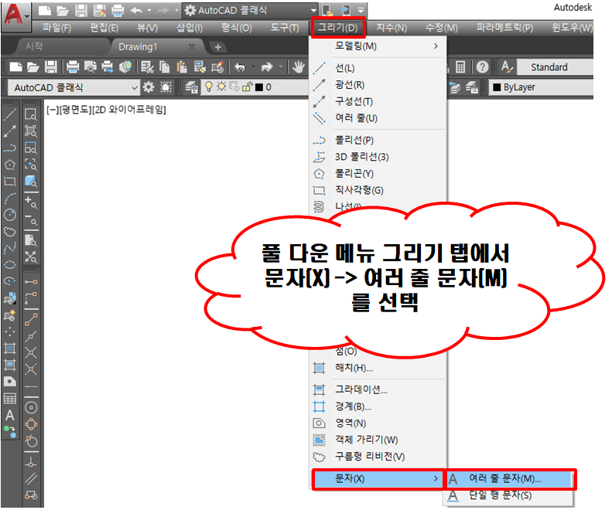
Task: Select the Circle tool in the left toolbar
Action: pos(10,215)
